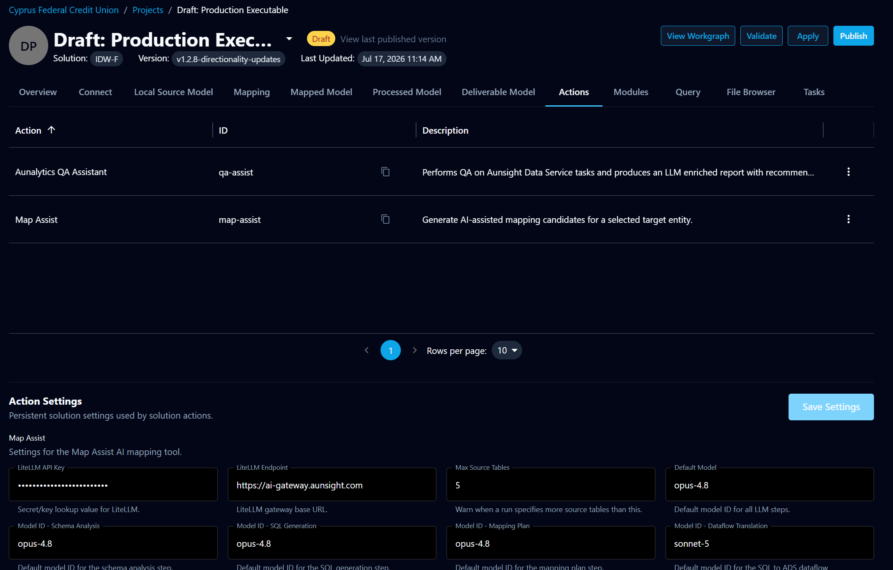The height and width of the screenshot is (570, 893).
Task: Go to previous page arrow
Action: [x=367, y=350]
